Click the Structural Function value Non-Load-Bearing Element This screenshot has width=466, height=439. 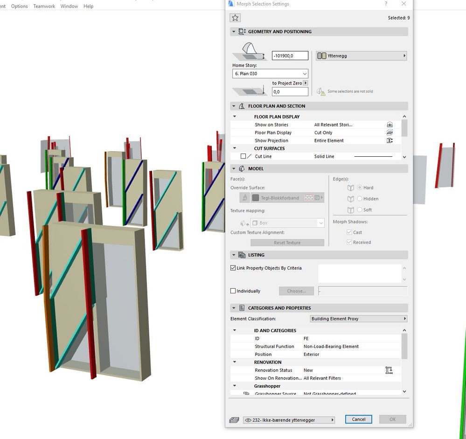point(331,347)
